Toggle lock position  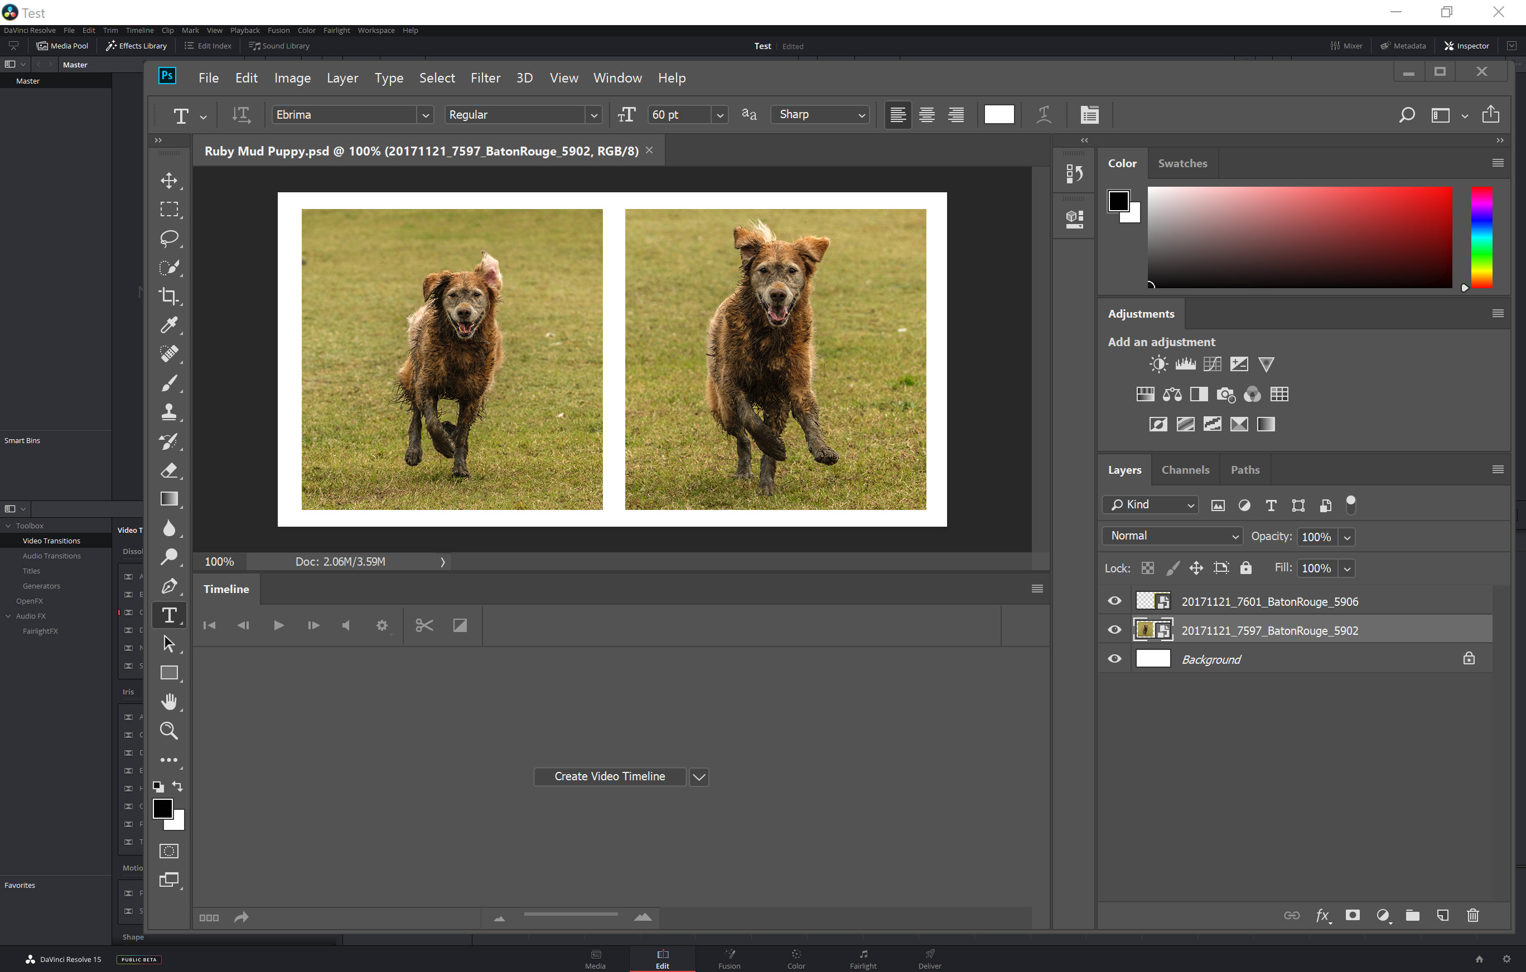point(1196,568)
